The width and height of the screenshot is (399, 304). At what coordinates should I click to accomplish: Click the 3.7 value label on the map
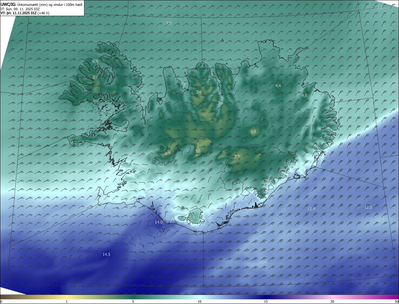tap(95, 77)
